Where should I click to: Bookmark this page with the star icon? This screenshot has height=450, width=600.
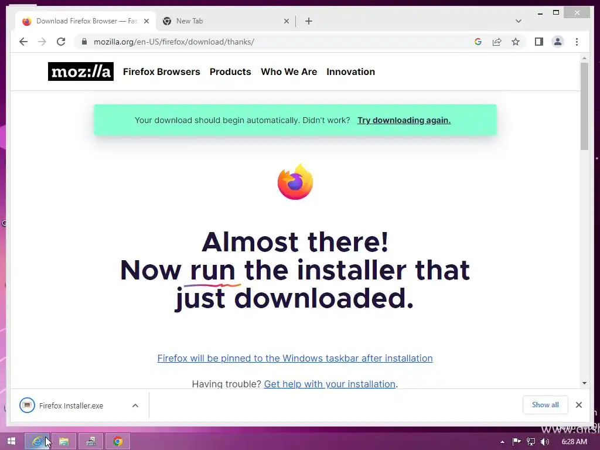516,42
